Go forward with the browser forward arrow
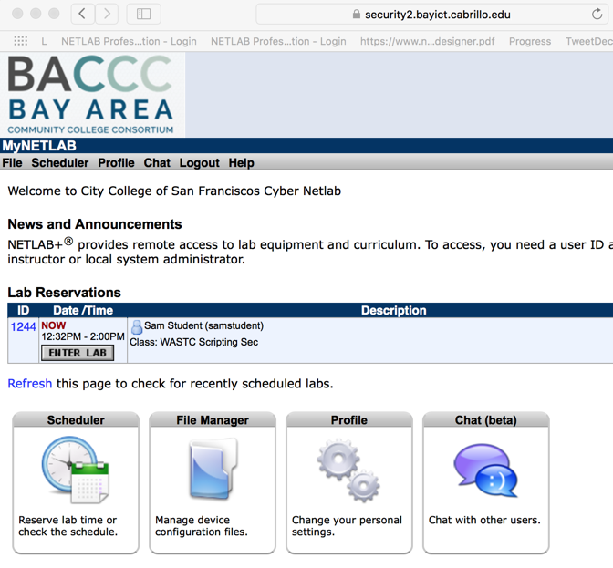Screen dimensions: 613x568 [x=107, y=14]
